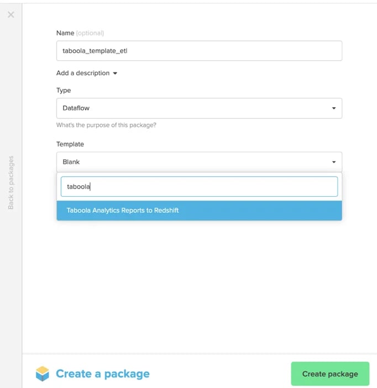Select Taboola Analytics Reports to Redshift template
This screenshot has height=388, width=377.
point(199,211)
